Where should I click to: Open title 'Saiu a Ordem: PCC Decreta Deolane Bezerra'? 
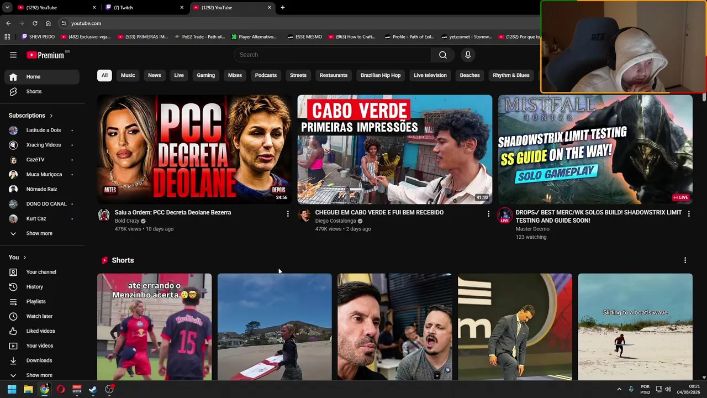tap(173, 212)
